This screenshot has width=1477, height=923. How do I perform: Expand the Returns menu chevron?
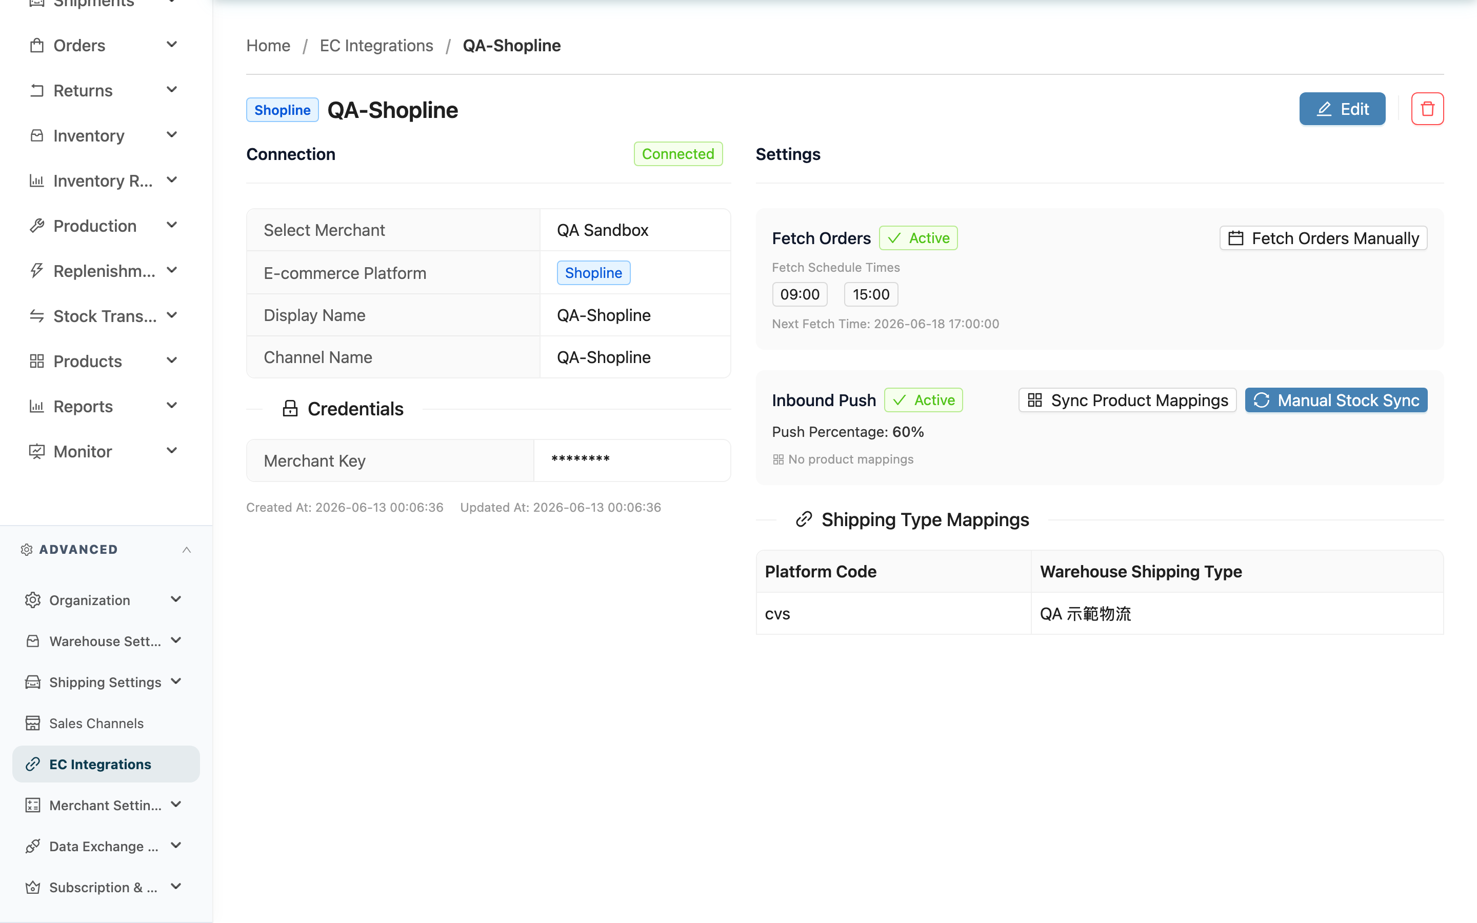point(172,90)
